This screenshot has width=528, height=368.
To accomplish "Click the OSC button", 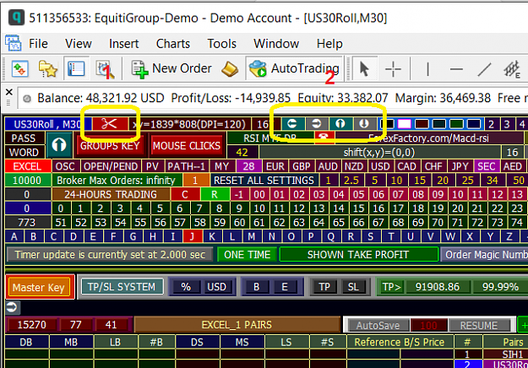I will 65,166.
